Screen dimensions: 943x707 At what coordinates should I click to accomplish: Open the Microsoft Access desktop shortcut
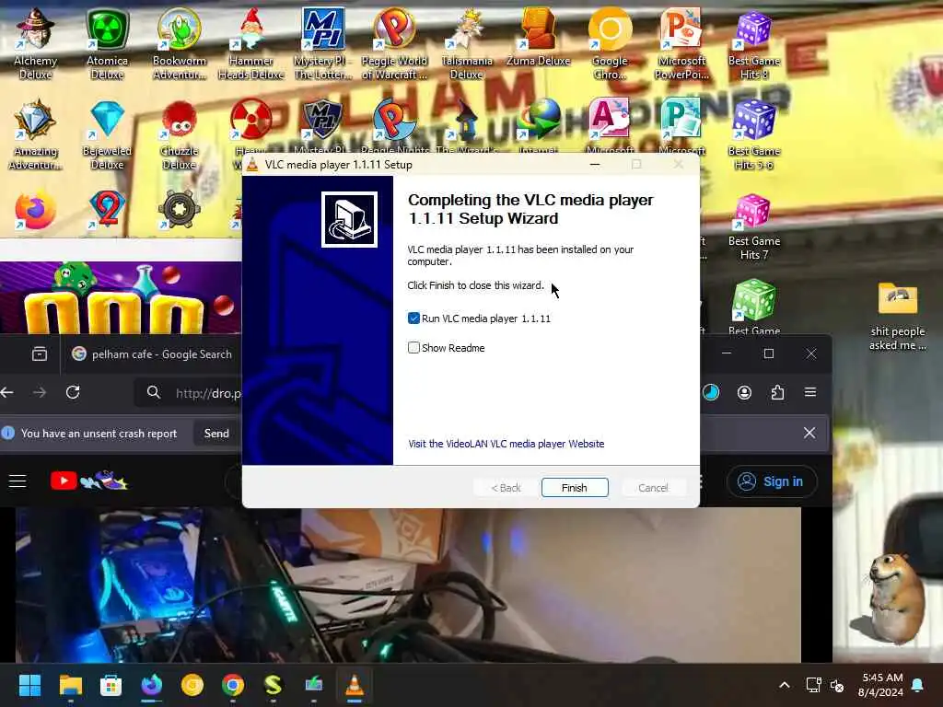pyautogui.click(x=610, y=126)
